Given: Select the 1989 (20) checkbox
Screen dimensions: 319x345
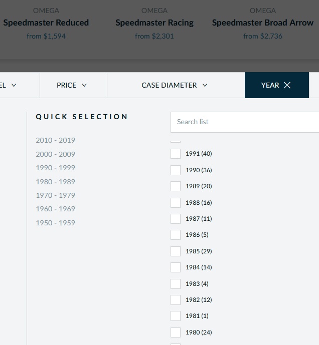Looking at the screenshot, I should click(x=176, y=186).
